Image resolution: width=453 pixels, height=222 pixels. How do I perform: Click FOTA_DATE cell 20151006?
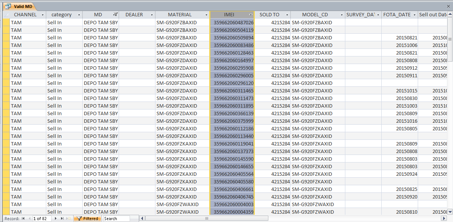tap(400, 45)
